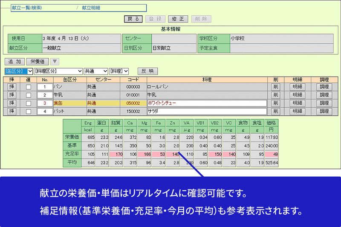Click the 充足率 脂質 value 170
The image size is (341, 227).
(x=116, y=154)
